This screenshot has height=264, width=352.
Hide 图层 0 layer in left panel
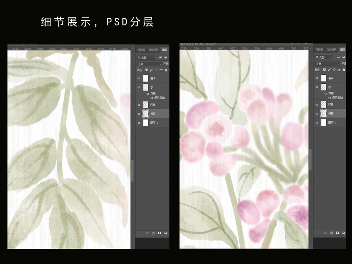(x=139, y=123)
